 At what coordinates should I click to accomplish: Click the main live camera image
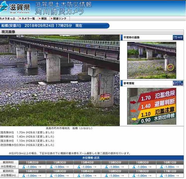60,80
